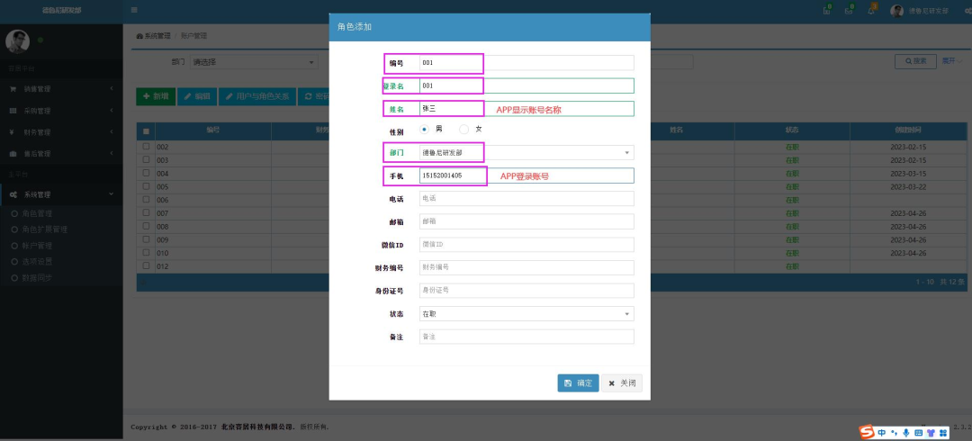
Task: Click the user avatar in top bar
Action: (897, 11)
